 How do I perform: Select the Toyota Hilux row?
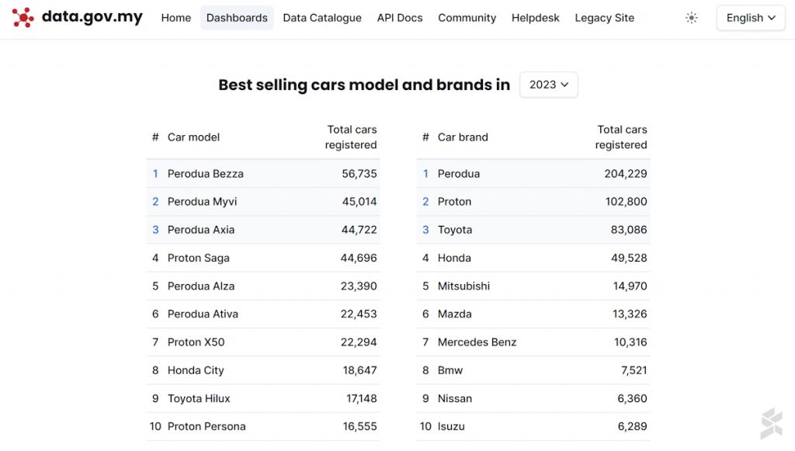coord(263,398)
